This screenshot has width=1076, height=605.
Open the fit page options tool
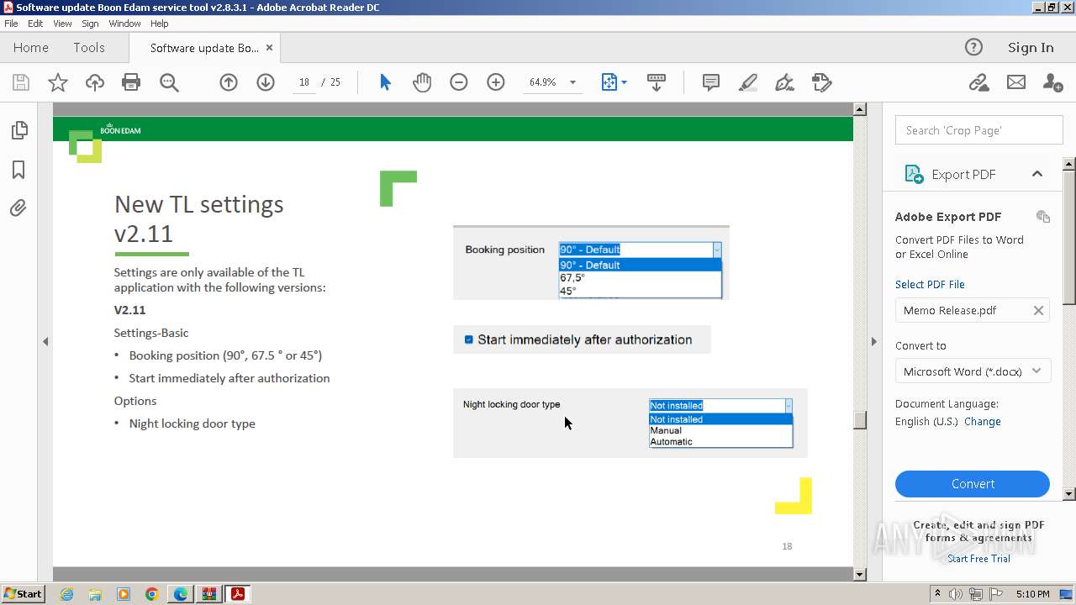click(x=614, y=82)
